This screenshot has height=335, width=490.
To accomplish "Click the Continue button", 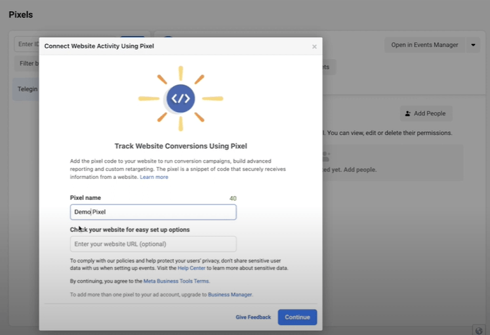I will (297, 317).
